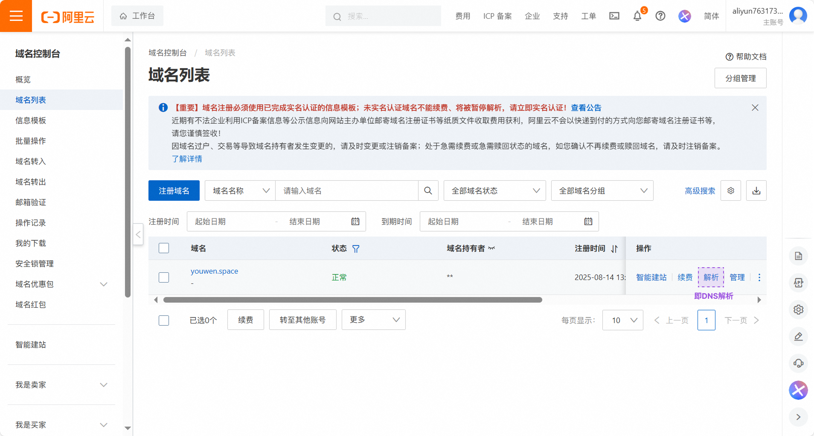The height and width of the screenshot is (436, 814).
Task: Close the important notice banner
Action: (755, 107)
